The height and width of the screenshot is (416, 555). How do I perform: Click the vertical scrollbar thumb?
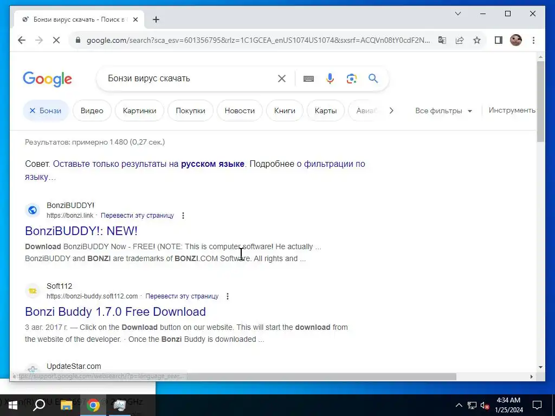540,101
